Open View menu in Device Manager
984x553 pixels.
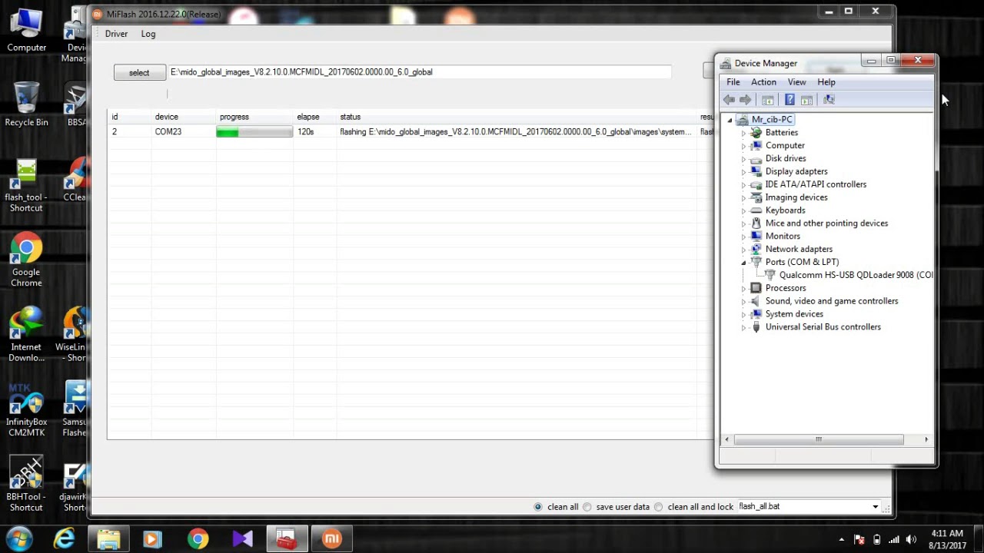coord(796,82)
